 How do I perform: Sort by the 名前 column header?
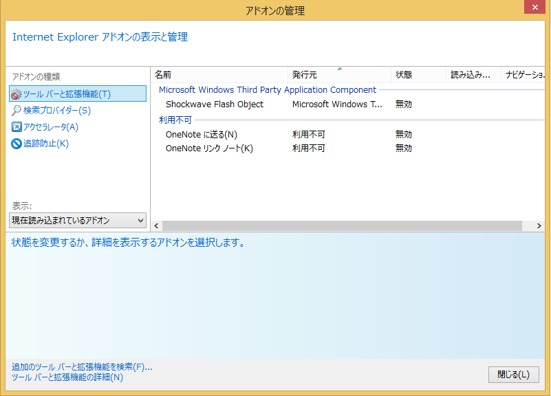pos(219,75)
